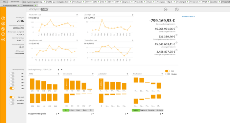Click the Berichtsjahr value 2016

(20, 21)
